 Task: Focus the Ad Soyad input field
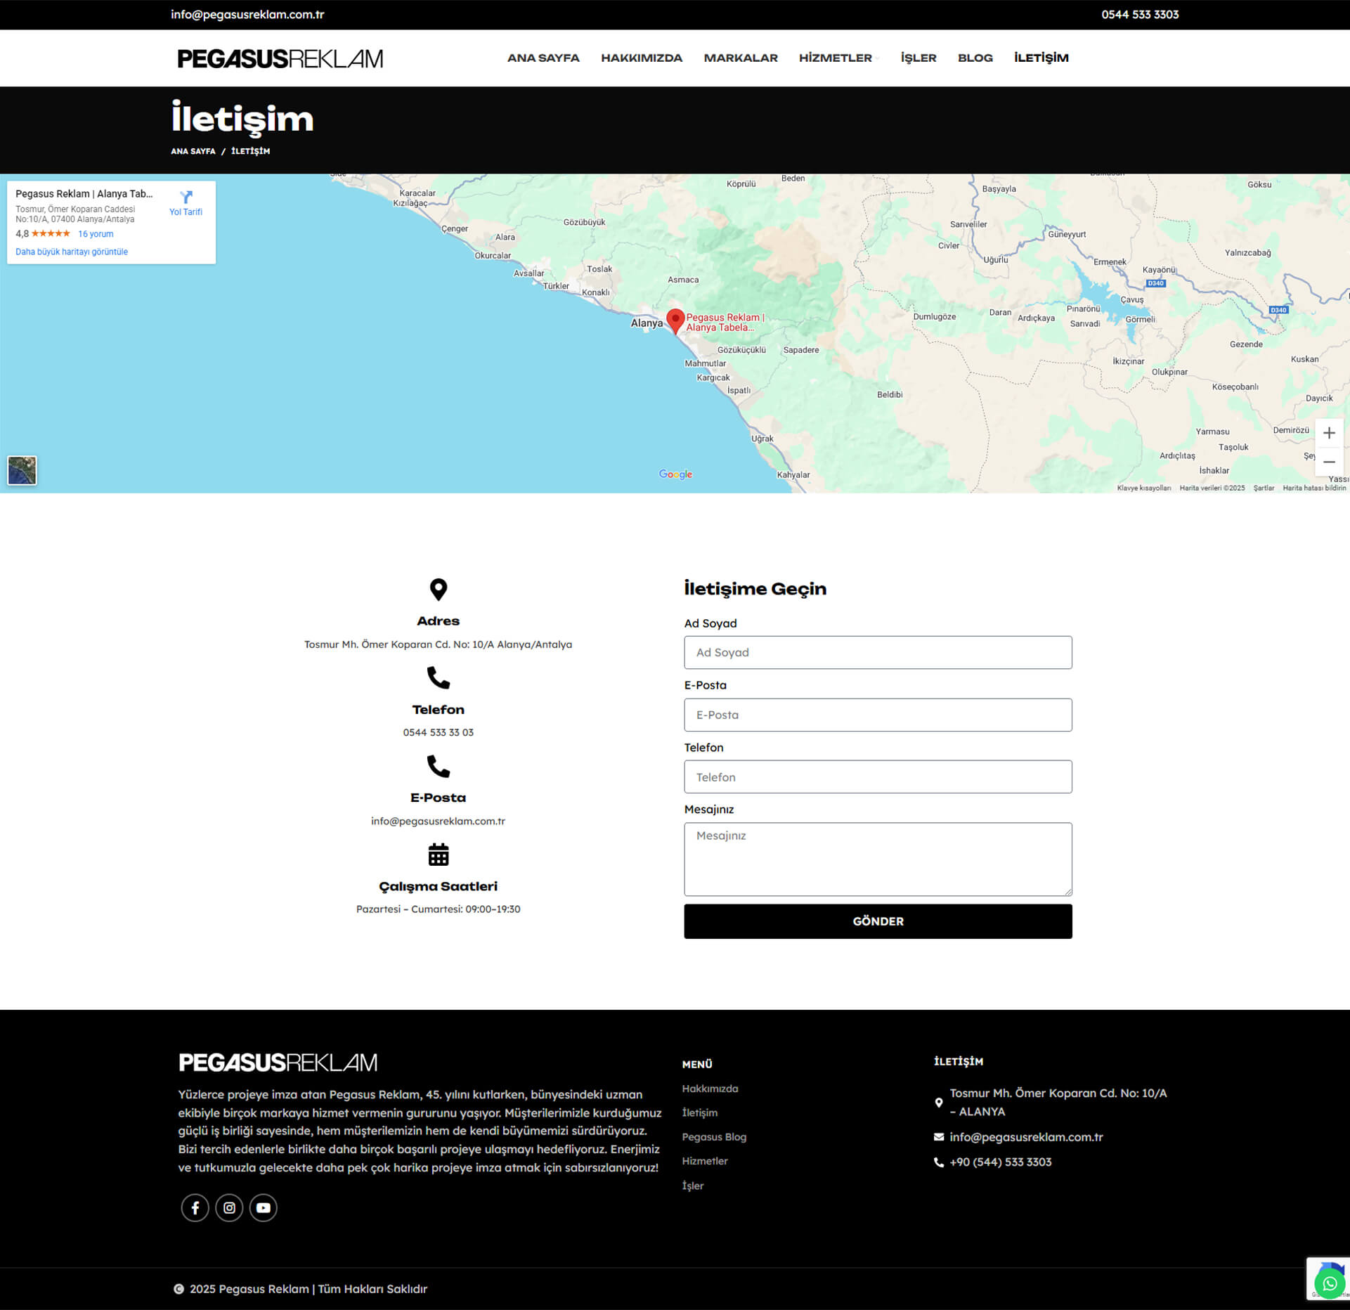878,652
